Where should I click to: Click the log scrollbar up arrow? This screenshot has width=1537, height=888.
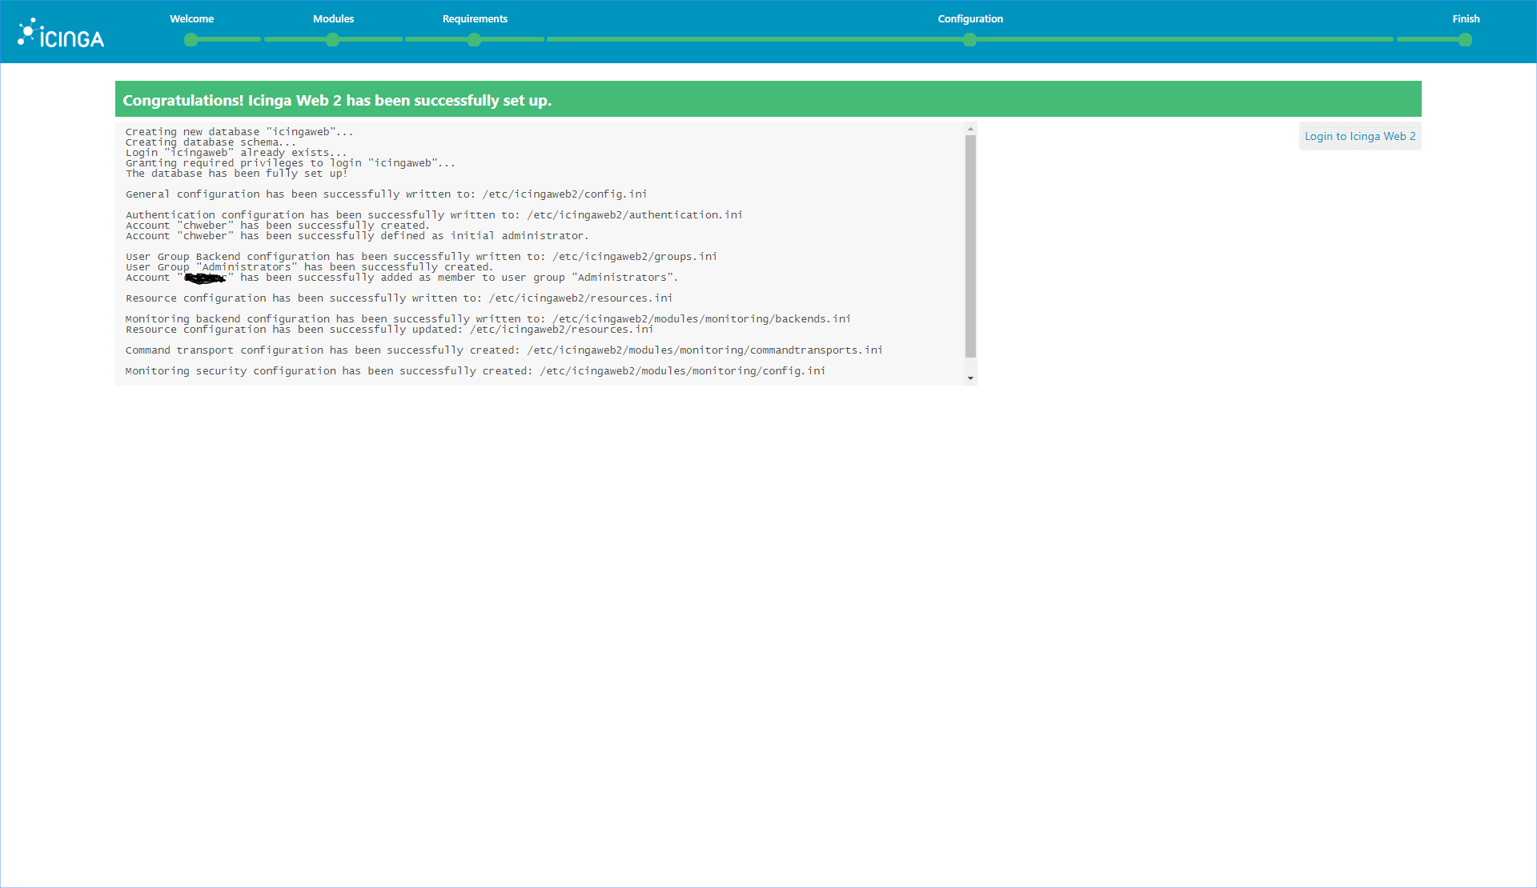pyautogui.click(x=970, y=129)
